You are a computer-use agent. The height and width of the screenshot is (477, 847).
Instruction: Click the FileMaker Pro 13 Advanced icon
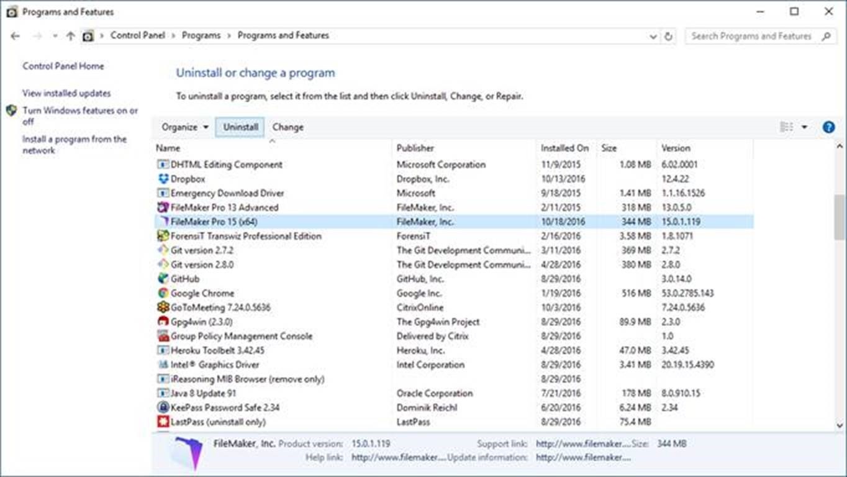click(x=163, y=207)
